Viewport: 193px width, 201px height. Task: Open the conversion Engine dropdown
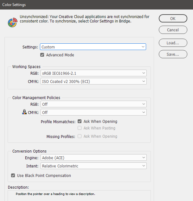pyautogui.click(x=93, y=158)
